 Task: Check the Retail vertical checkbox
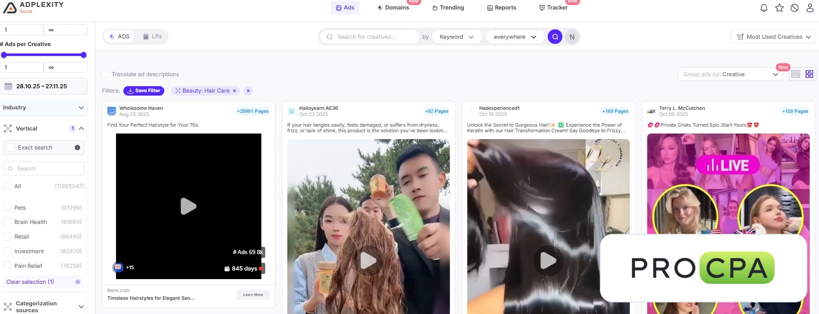click(7, 236)
